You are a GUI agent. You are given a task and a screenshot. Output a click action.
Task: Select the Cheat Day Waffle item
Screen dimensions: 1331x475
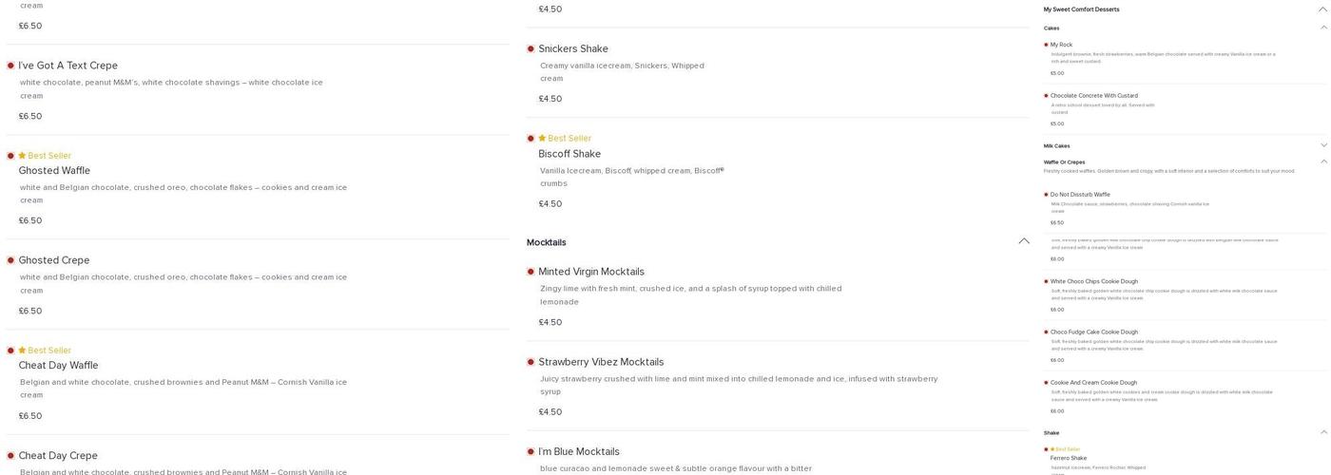[x=58, y=366]
